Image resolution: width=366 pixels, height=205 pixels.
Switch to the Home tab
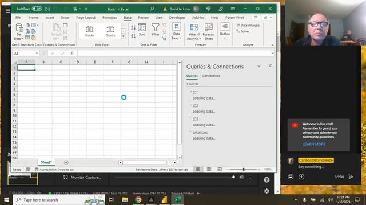tap(34, 18)
